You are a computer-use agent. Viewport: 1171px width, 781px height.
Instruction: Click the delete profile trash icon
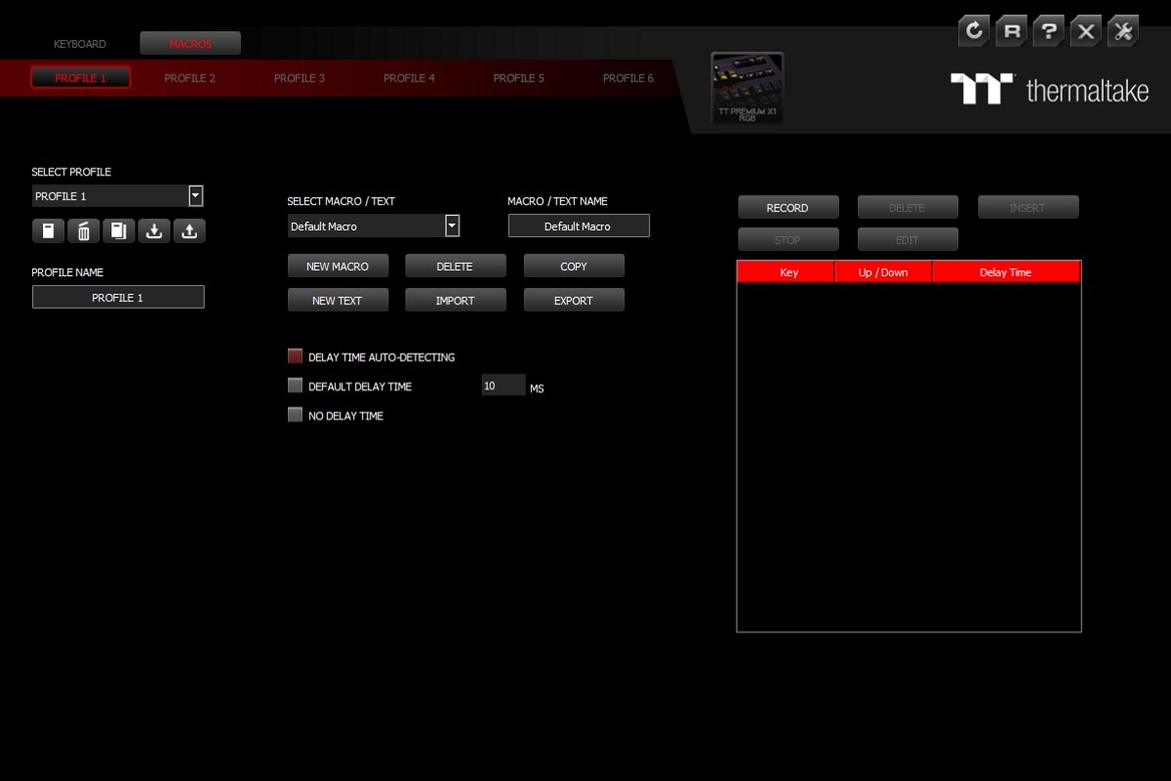(83, 231)
